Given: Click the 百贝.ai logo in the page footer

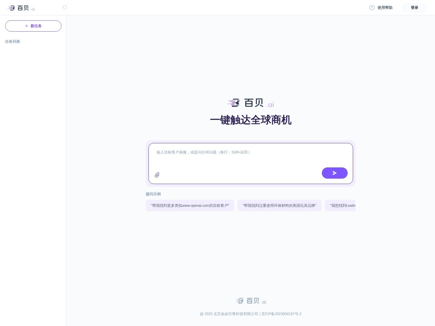Looking at the screenshot, I should [x=250, y=301].
